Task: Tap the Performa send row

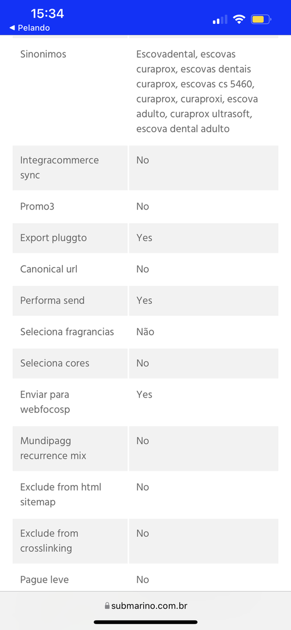Action: tap(145, 300)
